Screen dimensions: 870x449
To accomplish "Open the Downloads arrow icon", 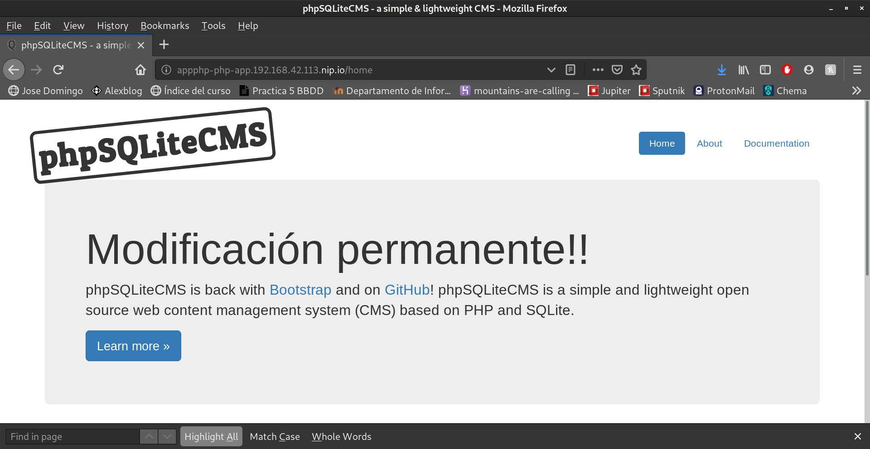I will coord(721,70).
